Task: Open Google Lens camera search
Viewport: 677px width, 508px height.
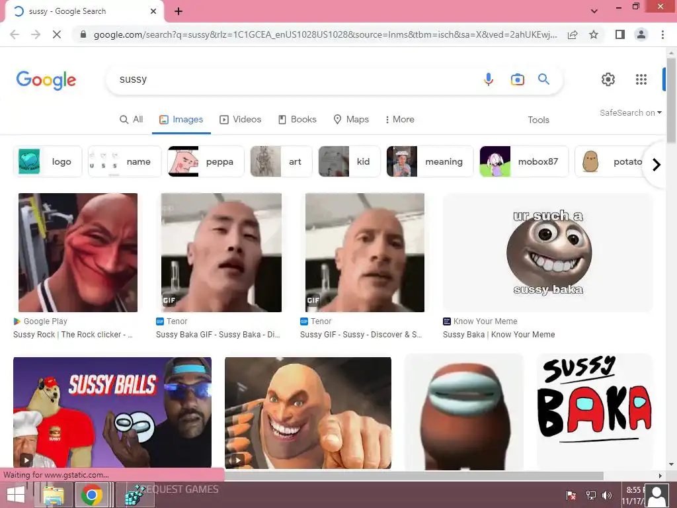Action: click(x=517, y=79)
